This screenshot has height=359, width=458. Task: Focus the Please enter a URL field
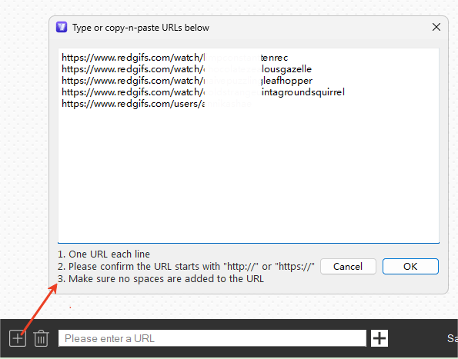click(212, 338)
